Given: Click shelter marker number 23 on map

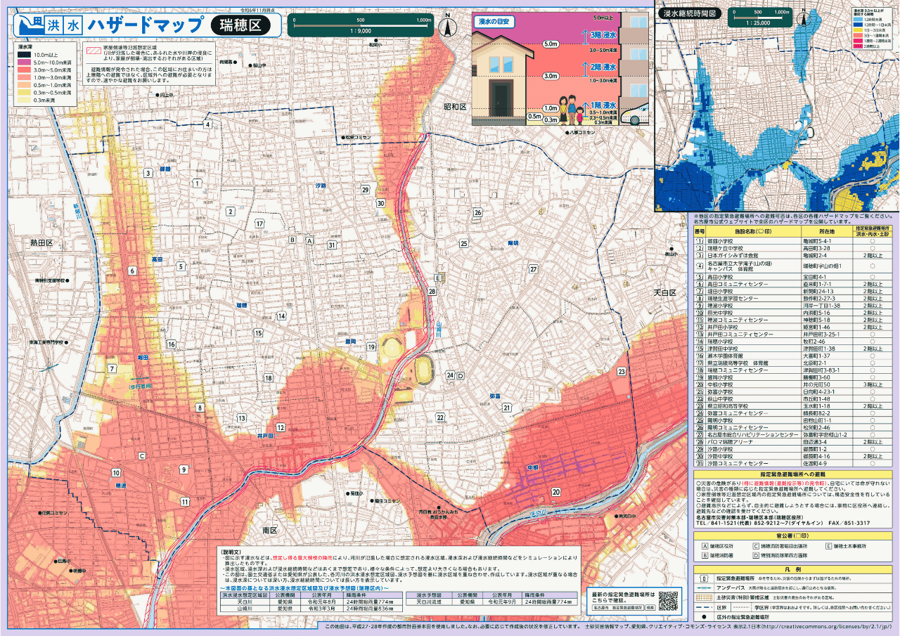Looking at the screenshot, I should [x=622, y=371].
